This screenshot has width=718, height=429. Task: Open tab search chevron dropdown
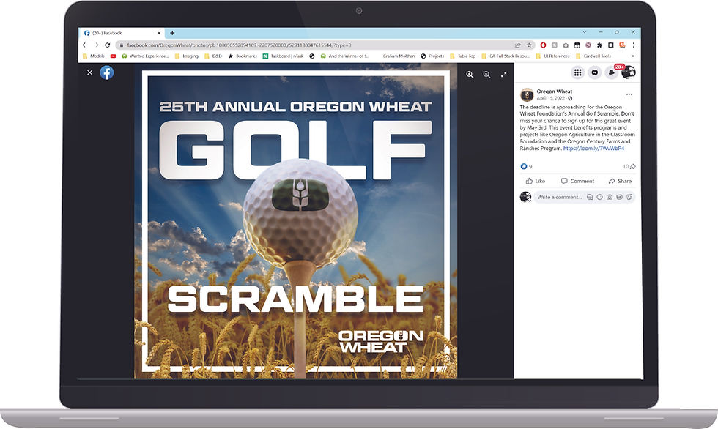(585, 32)
